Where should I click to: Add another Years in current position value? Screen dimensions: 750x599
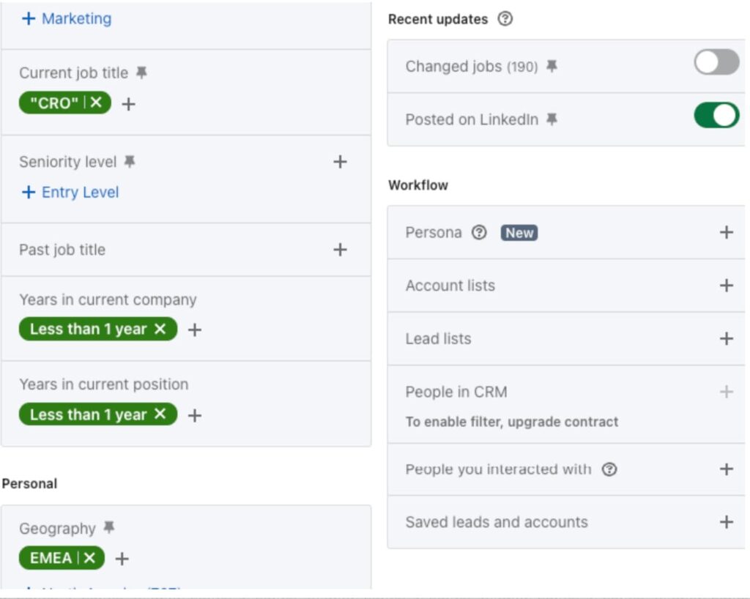pyautogui.click(x=195, y=415)
